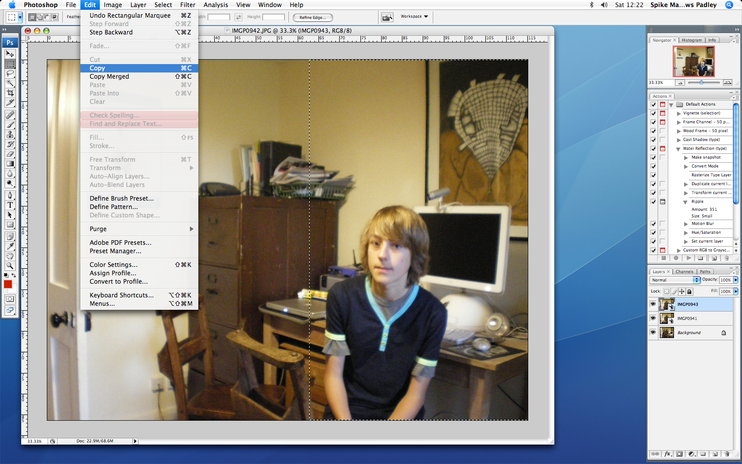Toggle the IMGP0941 layer visibility

coord(653,318)
